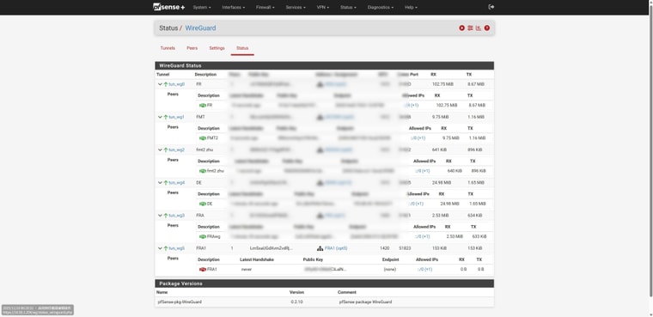This screenshot has height=317, width=653.
Task: Open the Diagnostics menu
Action: pyautogui.click(x=381, y=8)
